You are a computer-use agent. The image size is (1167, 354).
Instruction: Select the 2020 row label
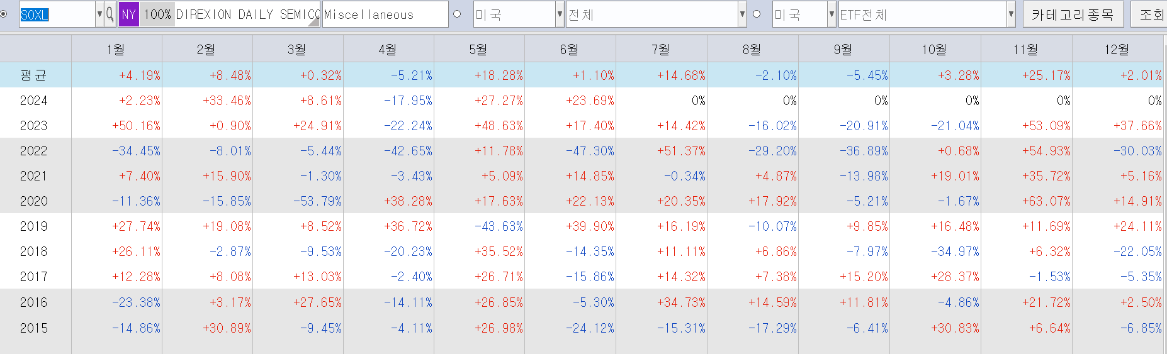tap(34, 201)
